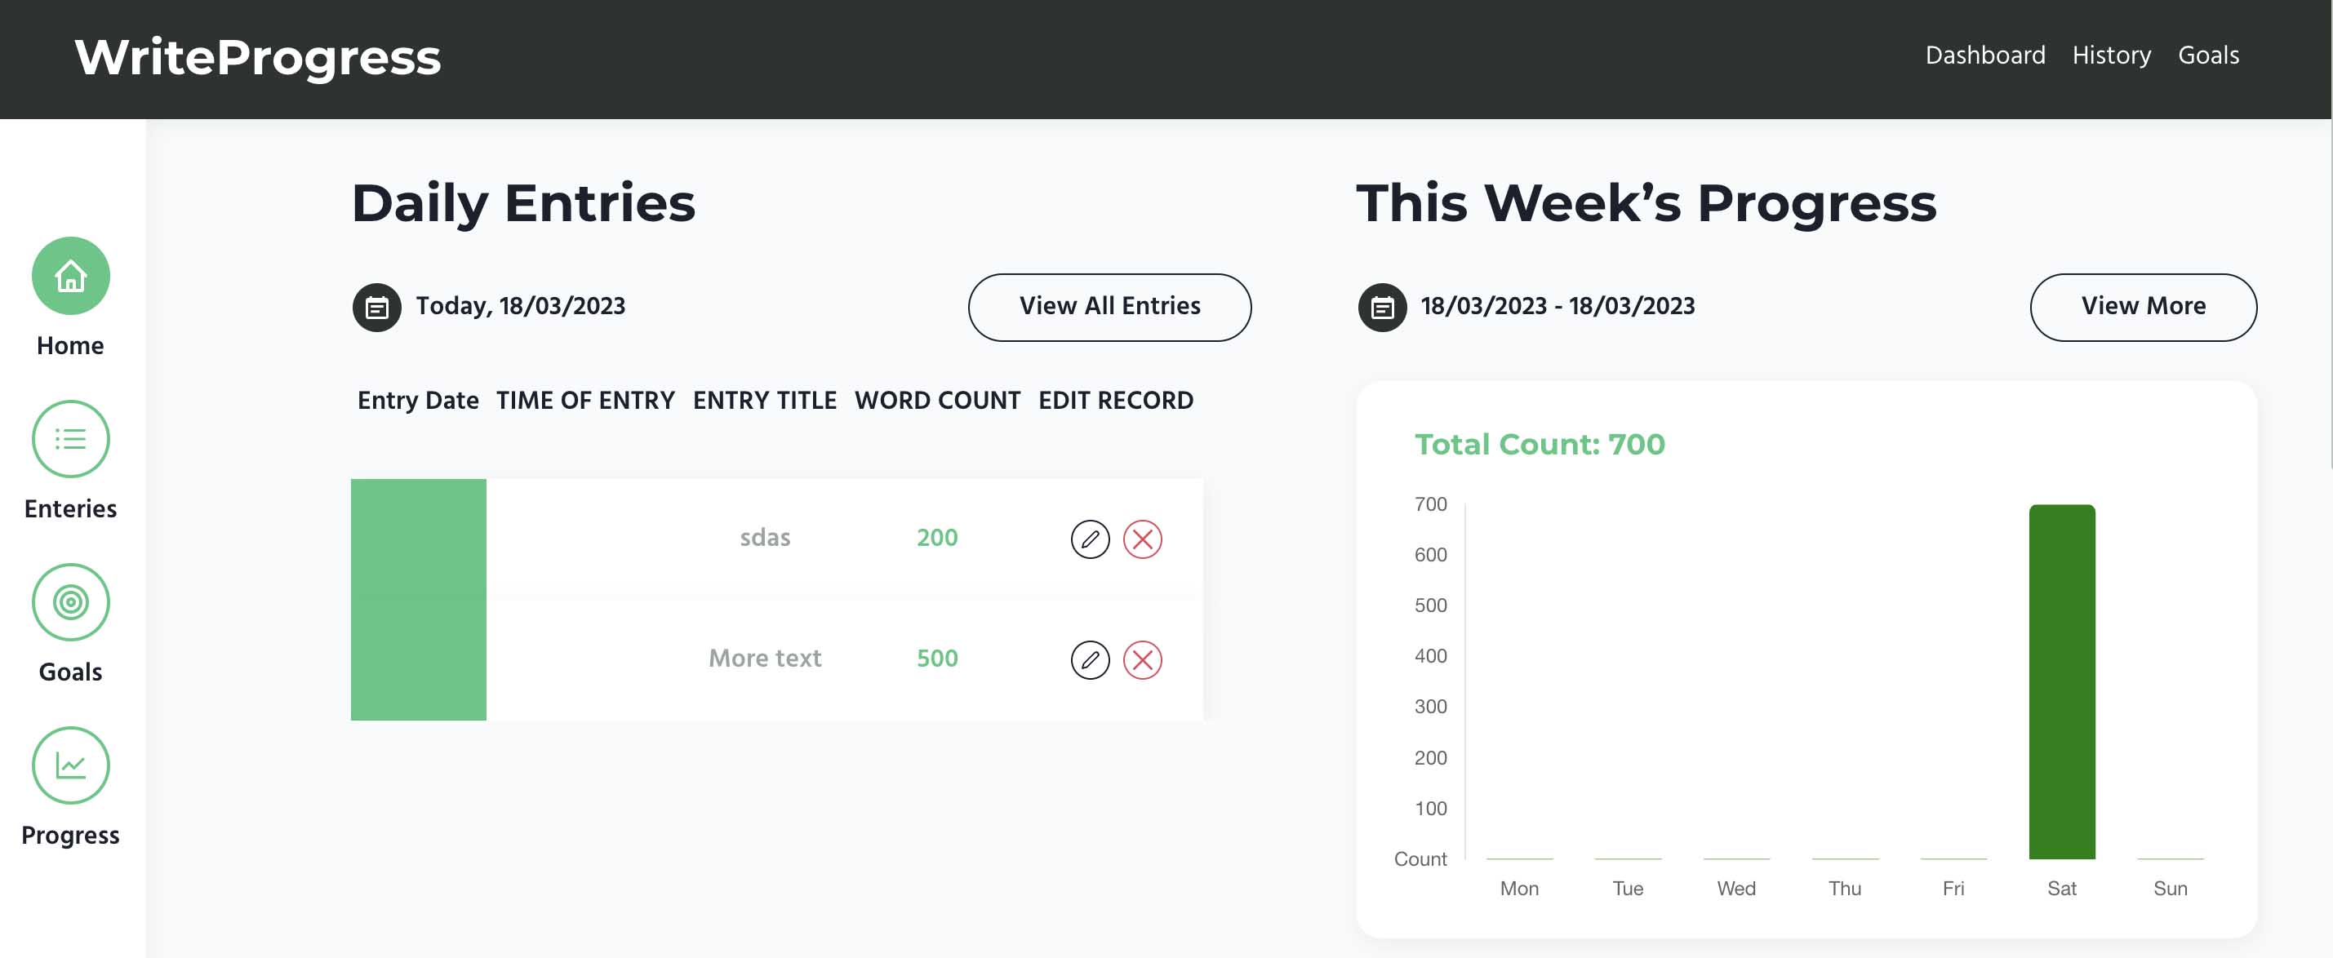Edit the More text entry
Image resolution: width=2333 pixels, height=958 pixels.
[x=1091, y=660]
